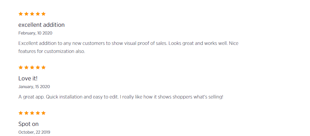Click first star of 'excellent addition' review
Viewport: 310px width, 136px height.
click(20, 14)
